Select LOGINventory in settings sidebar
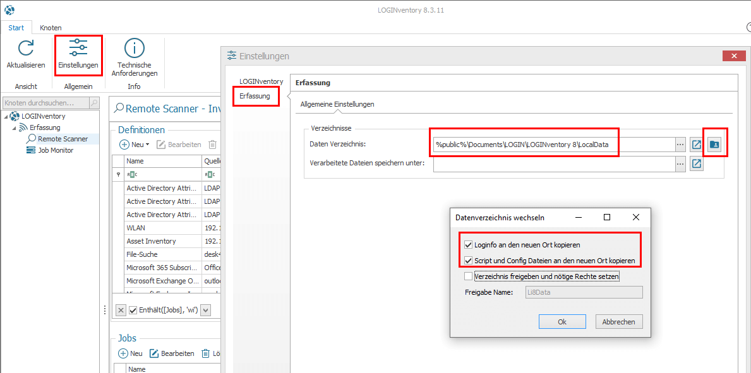This screenshot has width=751, height=373. [261, 81]
